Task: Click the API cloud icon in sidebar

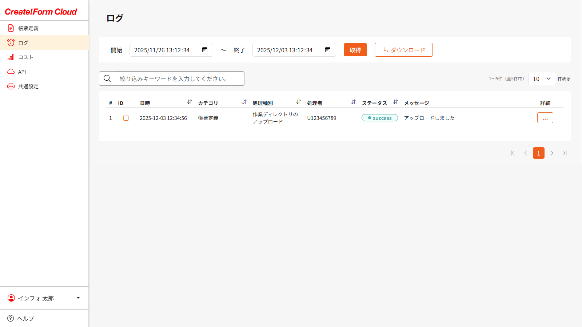Action: pos(11,72)
